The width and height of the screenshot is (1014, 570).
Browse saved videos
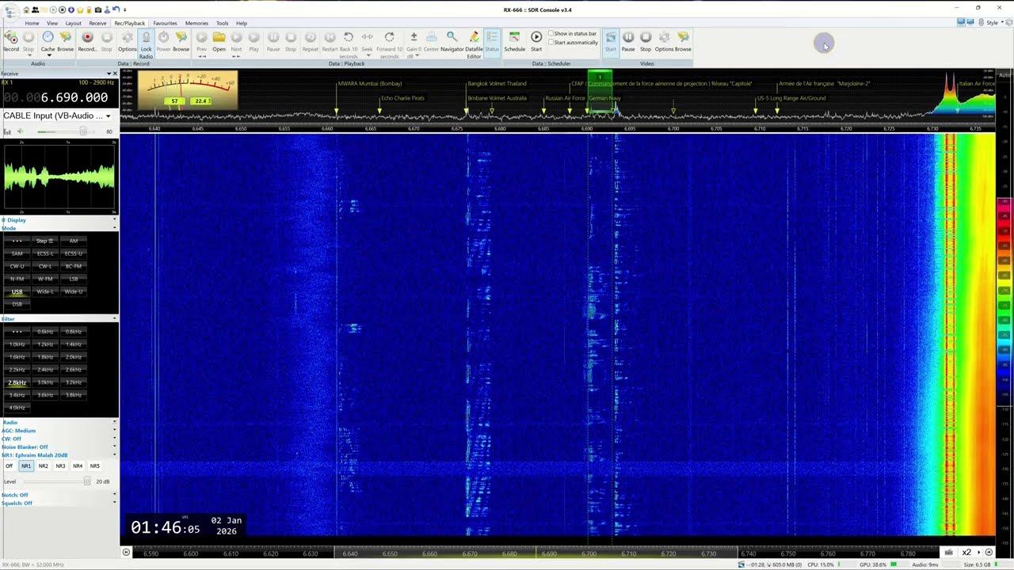click(683, 40)
